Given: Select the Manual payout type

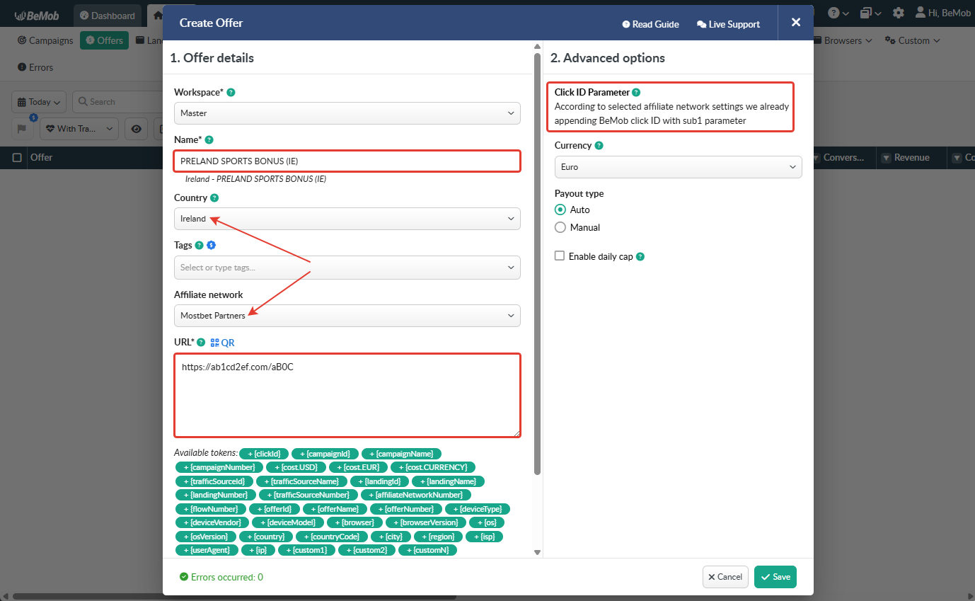Looking at the screenshot, I should 560,227.
